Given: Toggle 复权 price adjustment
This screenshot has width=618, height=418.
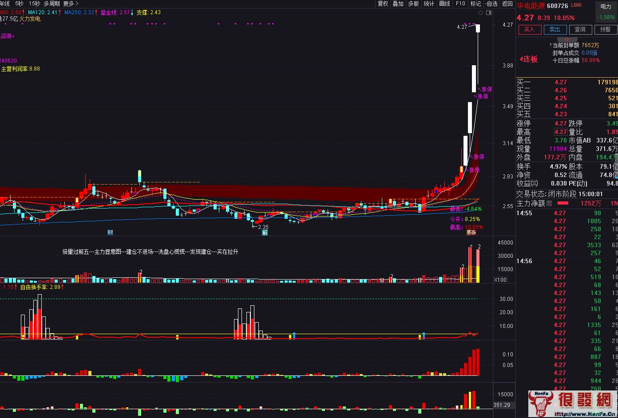Looking at the screenshot, I should 383,4.
